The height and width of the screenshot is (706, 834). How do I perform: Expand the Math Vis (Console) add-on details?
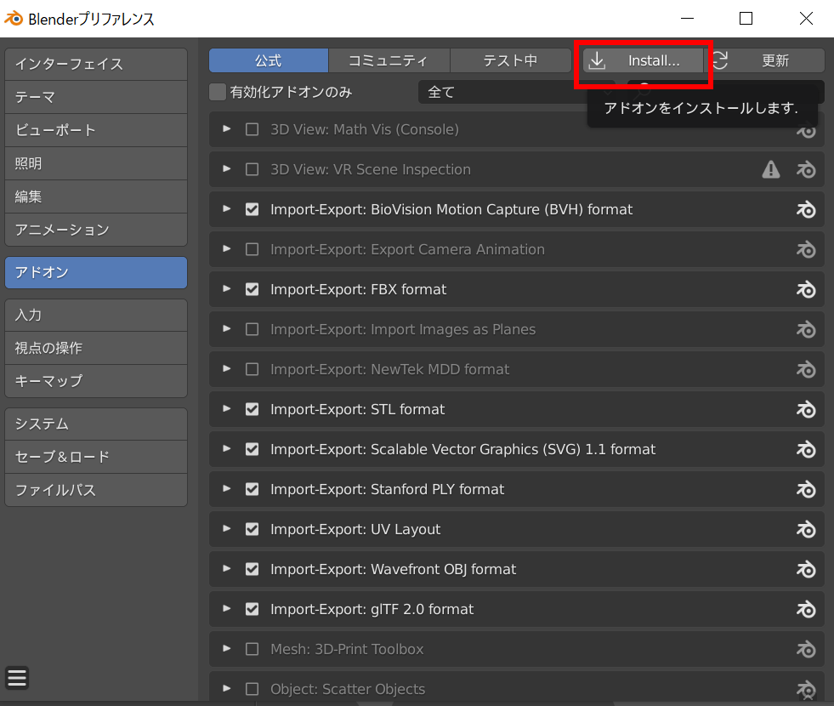pos(227,128)
